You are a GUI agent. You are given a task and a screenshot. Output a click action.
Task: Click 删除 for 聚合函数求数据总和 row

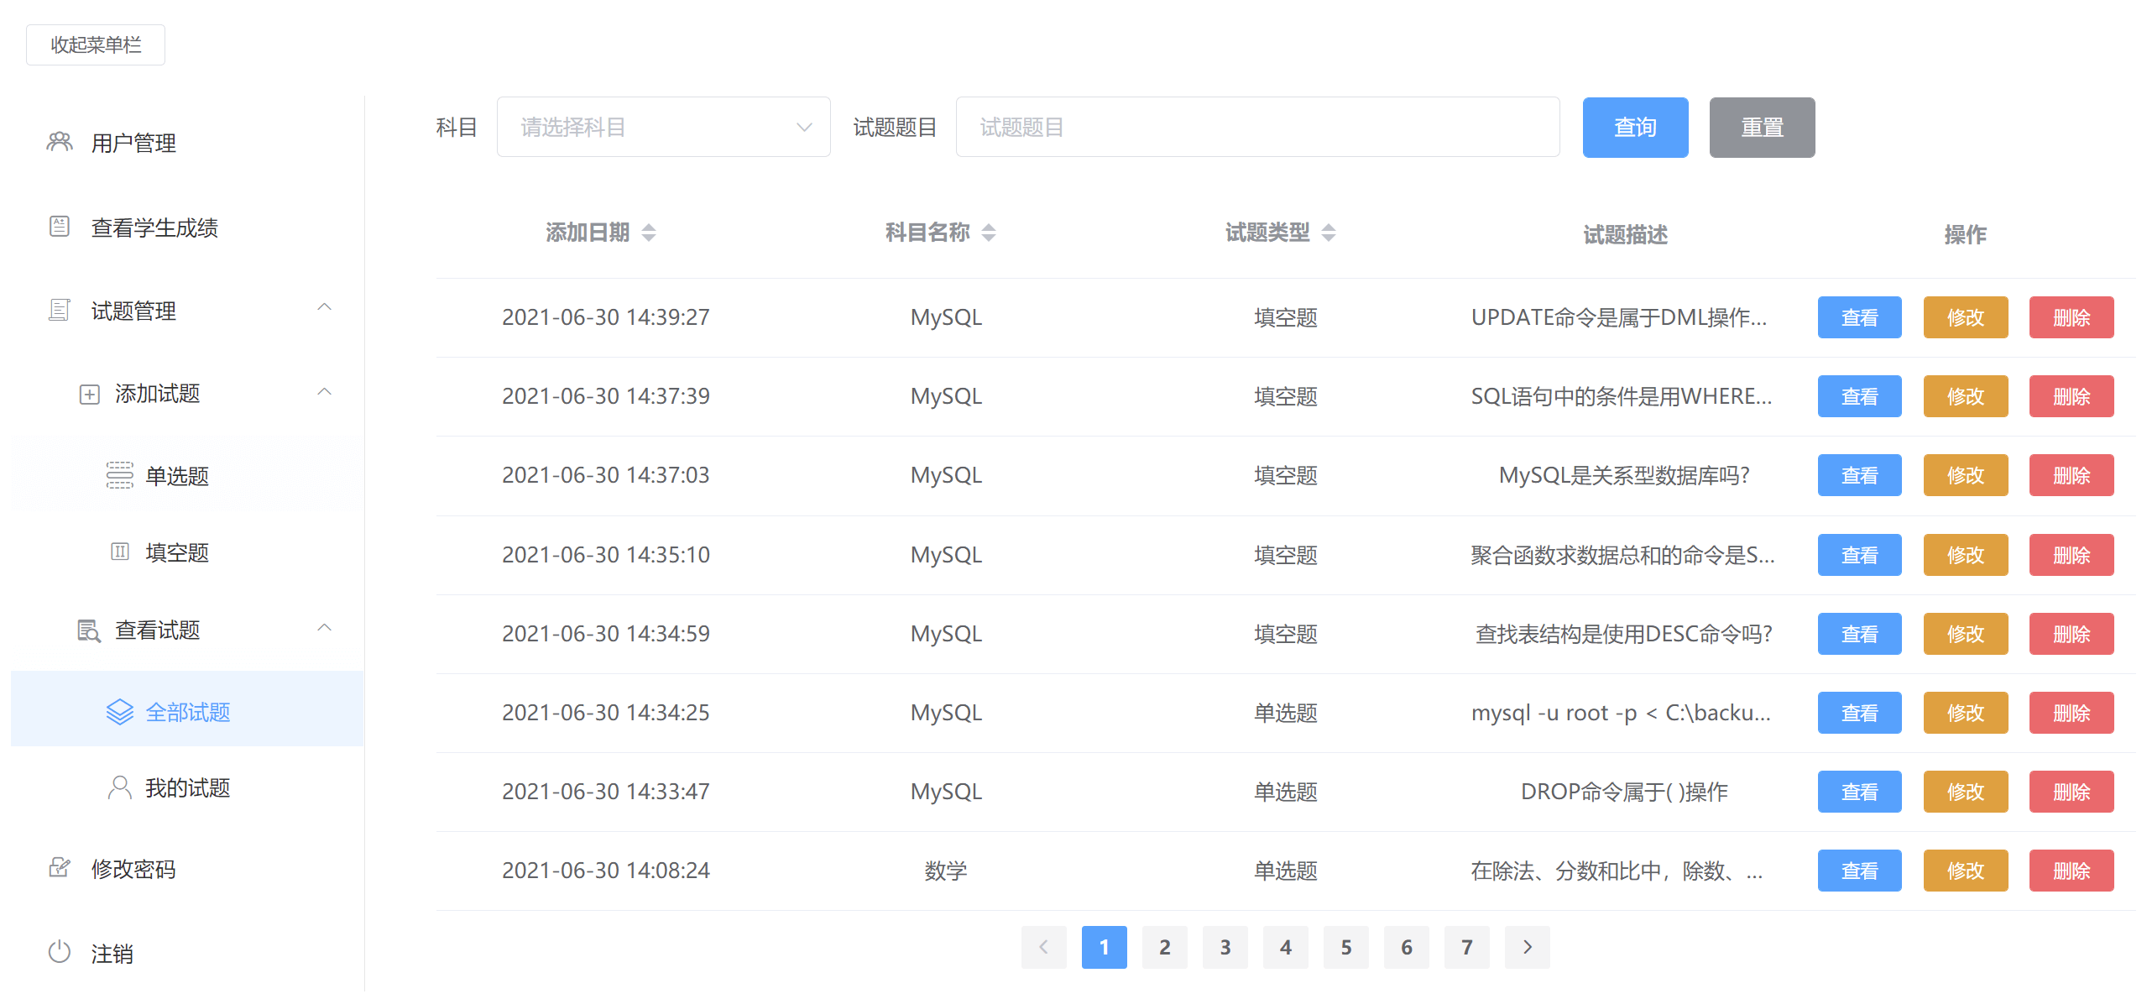(x=2071, y=555)
